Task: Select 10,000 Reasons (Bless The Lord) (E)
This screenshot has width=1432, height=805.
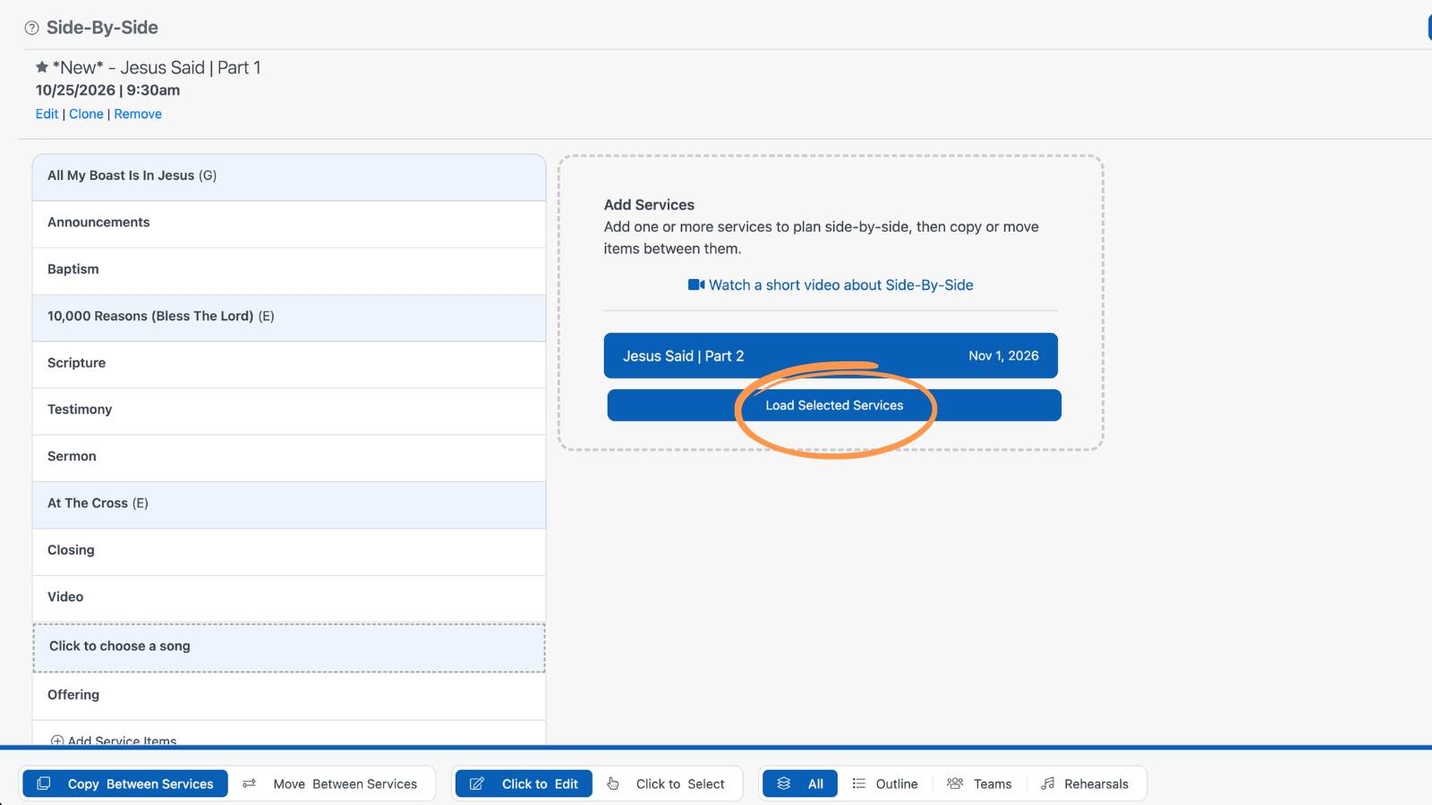Action: (289, 318)
